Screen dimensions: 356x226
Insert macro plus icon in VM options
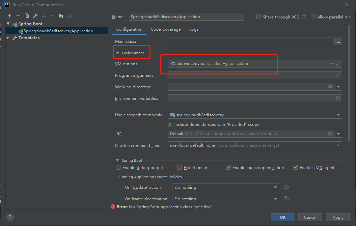coord(332,64)
